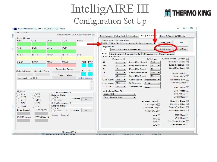The height and width of the screenshot is (162, 217).
Task: Click the light blue FAD1 indicator
Action: pyautogui.click(x=24, y=65)
